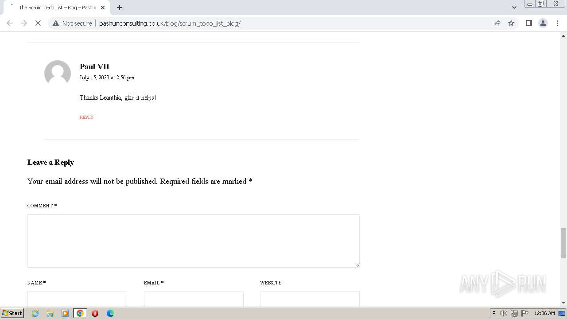Bookmark this tab with the star icon
This screenshot has width=567, height=319.
[511, 23]
